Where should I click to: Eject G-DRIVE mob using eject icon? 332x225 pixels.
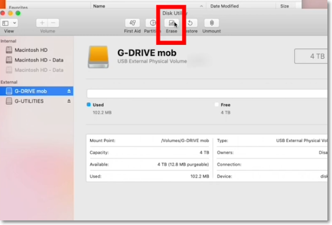click(69, 91)
